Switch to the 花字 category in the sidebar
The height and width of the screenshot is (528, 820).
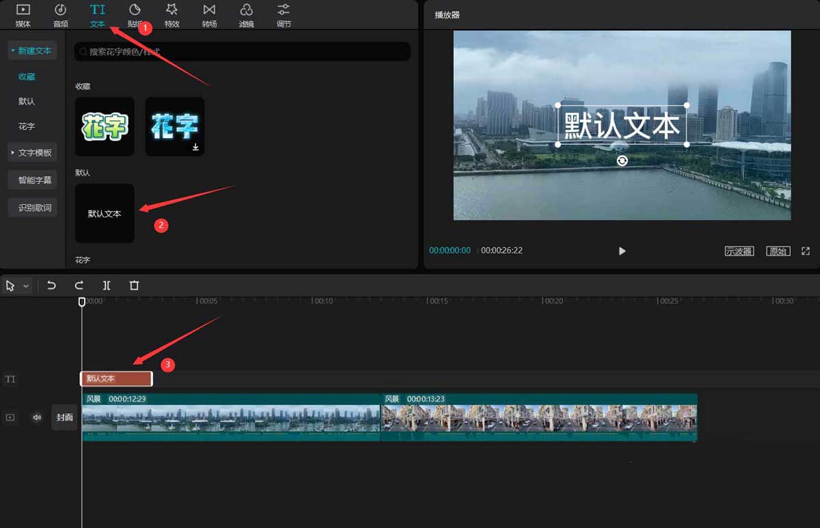[27, 126]
